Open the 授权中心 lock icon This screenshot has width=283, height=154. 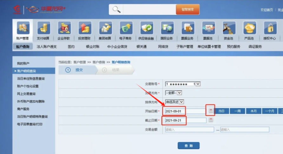[270, 28]
